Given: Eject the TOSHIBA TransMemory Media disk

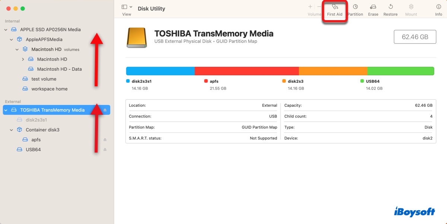Looking at the screenshot, I should pyautogui.click(x=105, y=110).
